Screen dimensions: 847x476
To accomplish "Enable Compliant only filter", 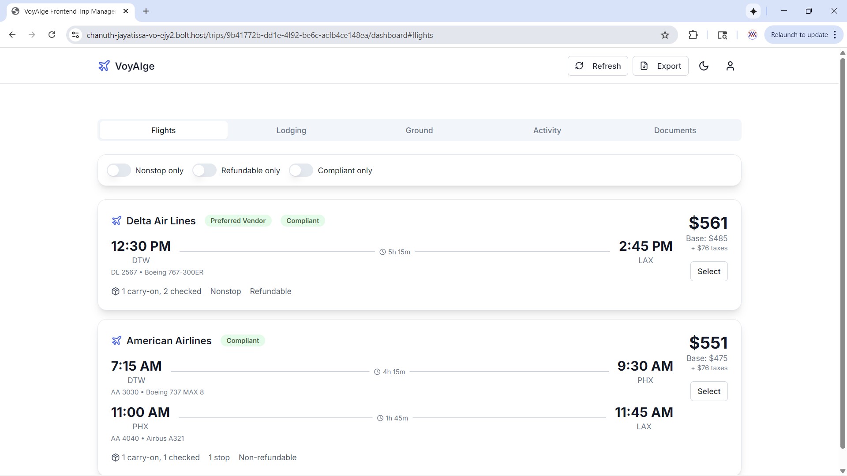I will click(301, 171).
